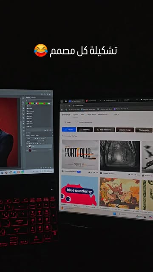The image size is (153, 272).
Task: Click the VS Code icon in laptop taskbar
Action: 14,172
